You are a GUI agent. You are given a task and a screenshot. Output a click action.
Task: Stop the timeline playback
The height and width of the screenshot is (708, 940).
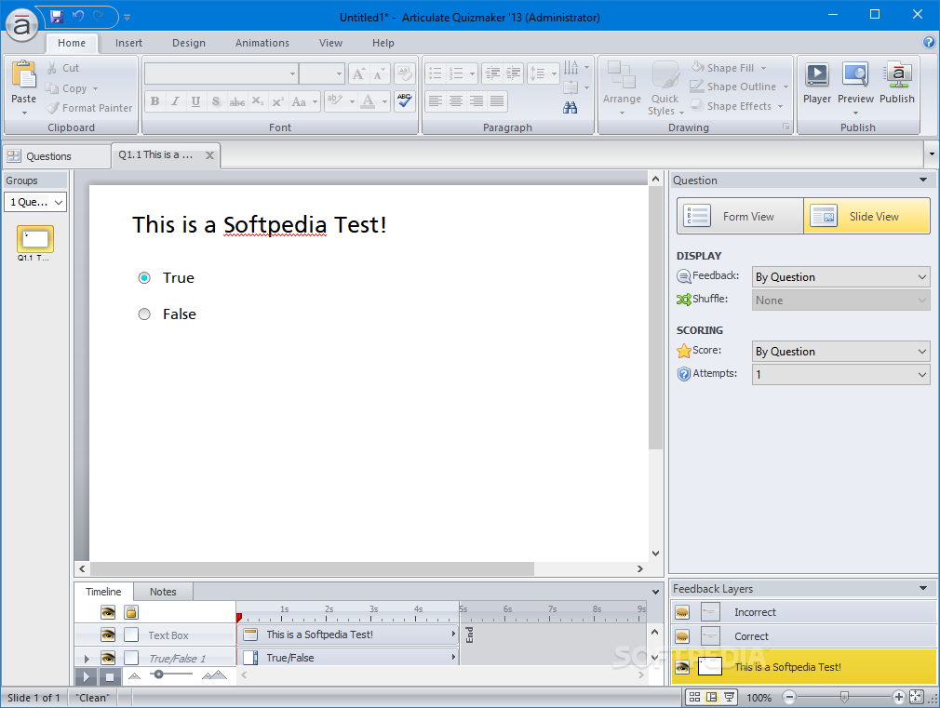pyautogui.click(x=110, y=676)
